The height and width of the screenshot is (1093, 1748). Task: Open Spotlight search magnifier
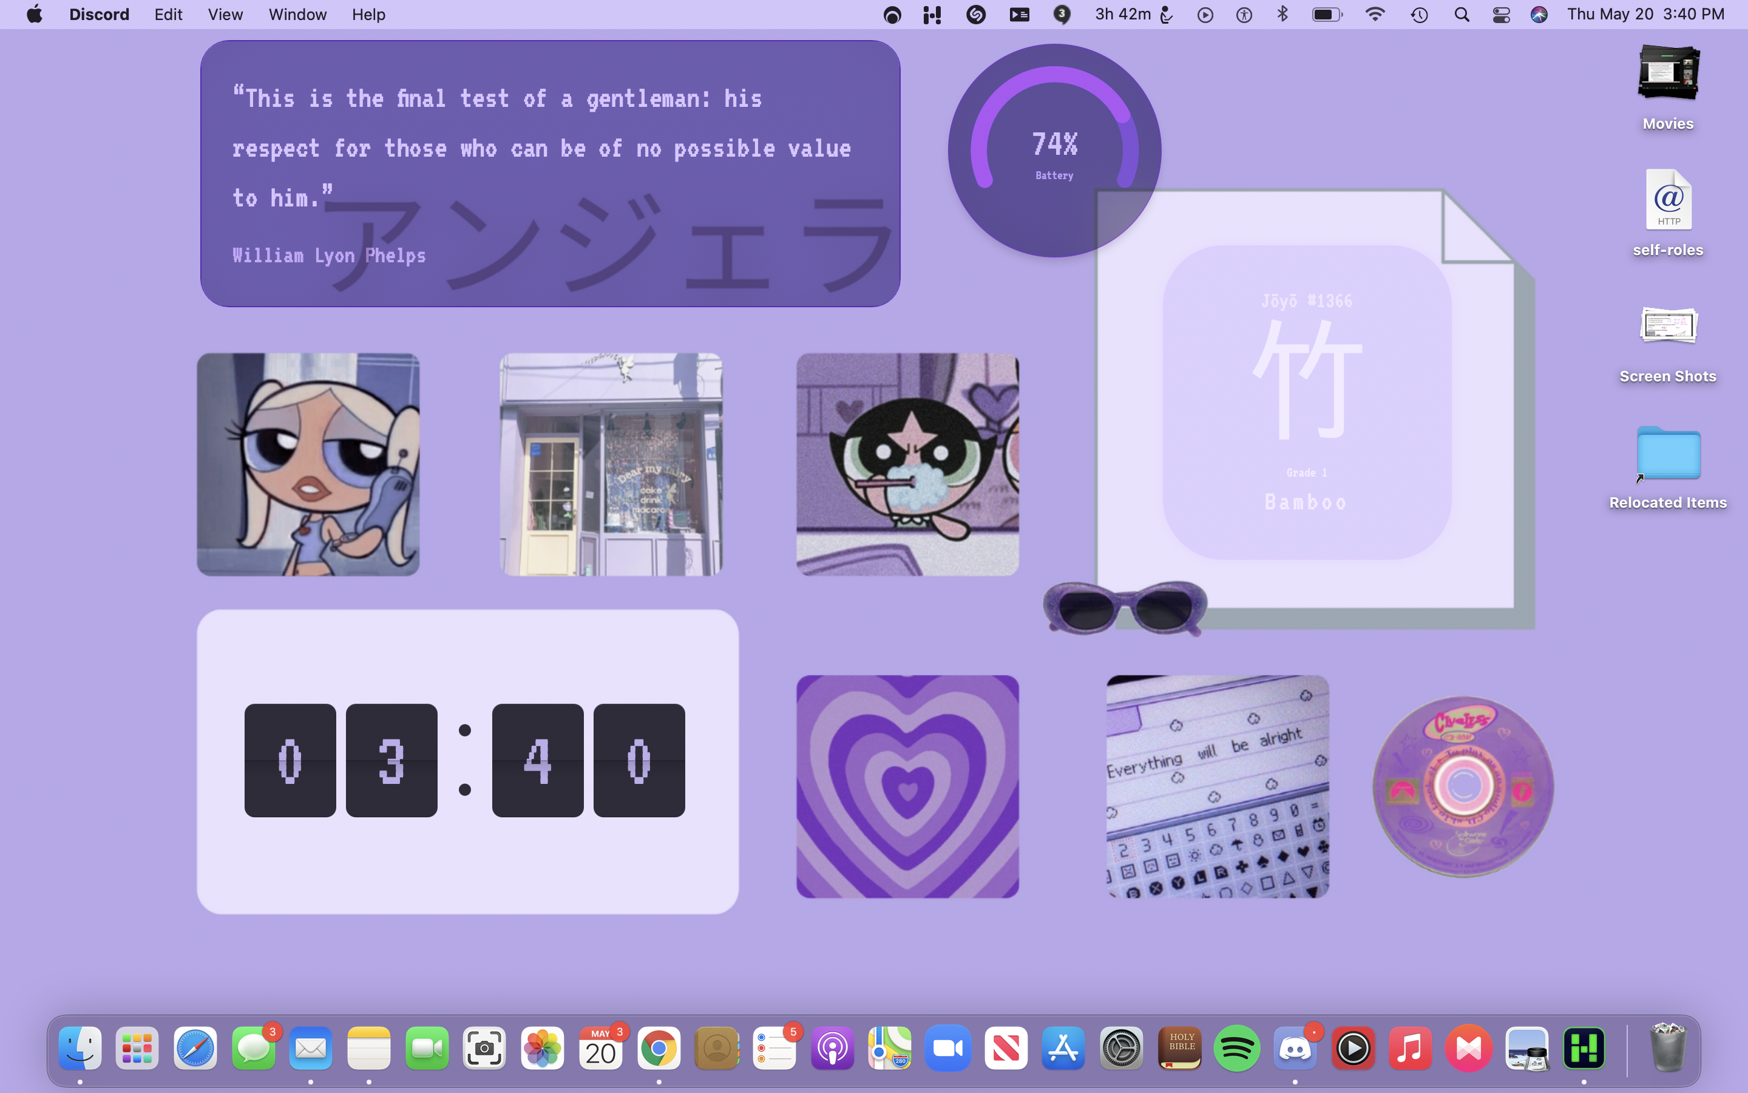pyautogui.click(x=1462, y=15)
